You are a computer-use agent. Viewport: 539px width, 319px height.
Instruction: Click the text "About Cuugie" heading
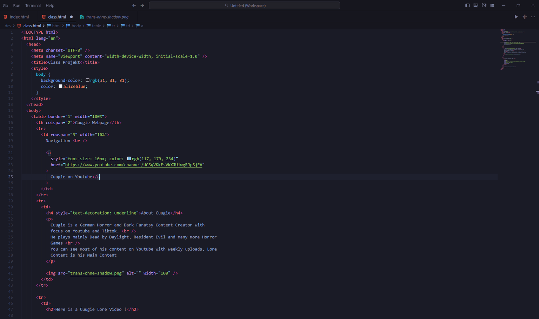point(155,213)
